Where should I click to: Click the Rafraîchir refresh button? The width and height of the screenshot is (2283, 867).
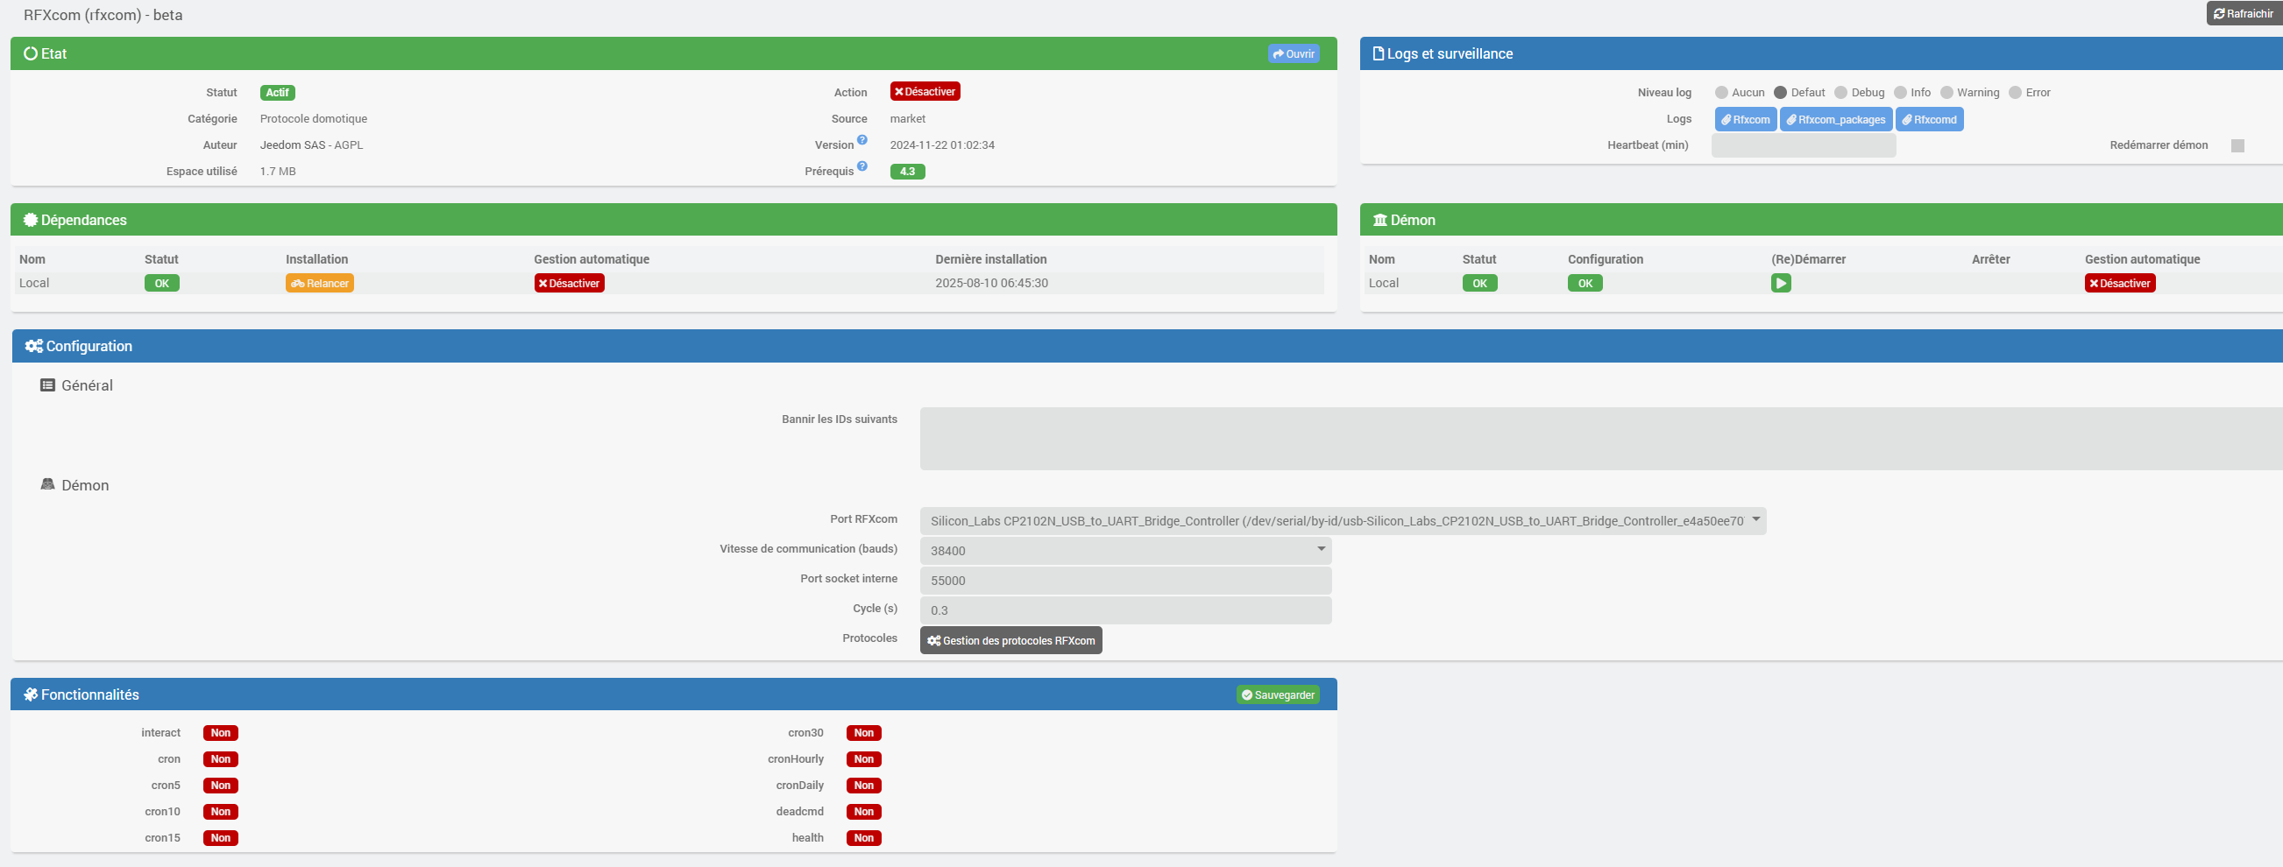[x=2244, y=13]
